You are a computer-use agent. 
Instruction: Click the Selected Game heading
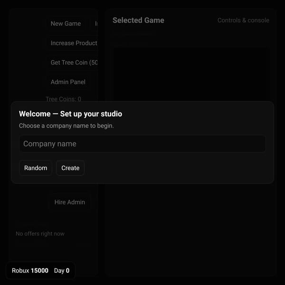click(x=138, y=20)
